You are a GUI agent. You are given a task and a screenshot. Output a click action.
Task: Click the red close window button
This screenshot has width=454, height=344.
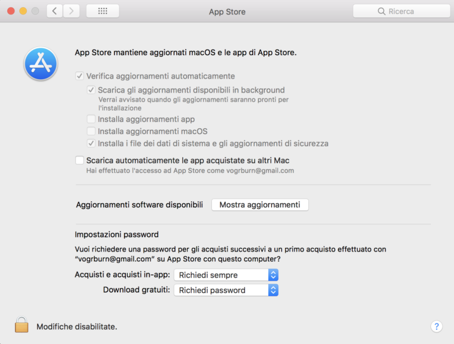point(11,11)
